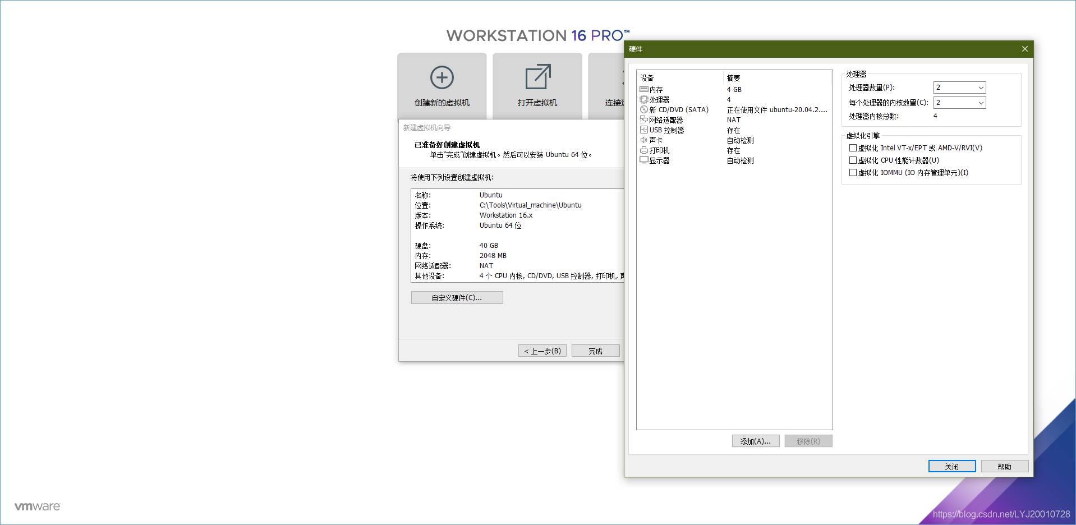Click the ubuntu-20.04.2 file summary text

pos(777,110)
